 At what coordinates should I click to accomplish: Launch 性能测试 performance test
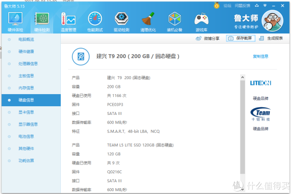[x=95, y=21]
